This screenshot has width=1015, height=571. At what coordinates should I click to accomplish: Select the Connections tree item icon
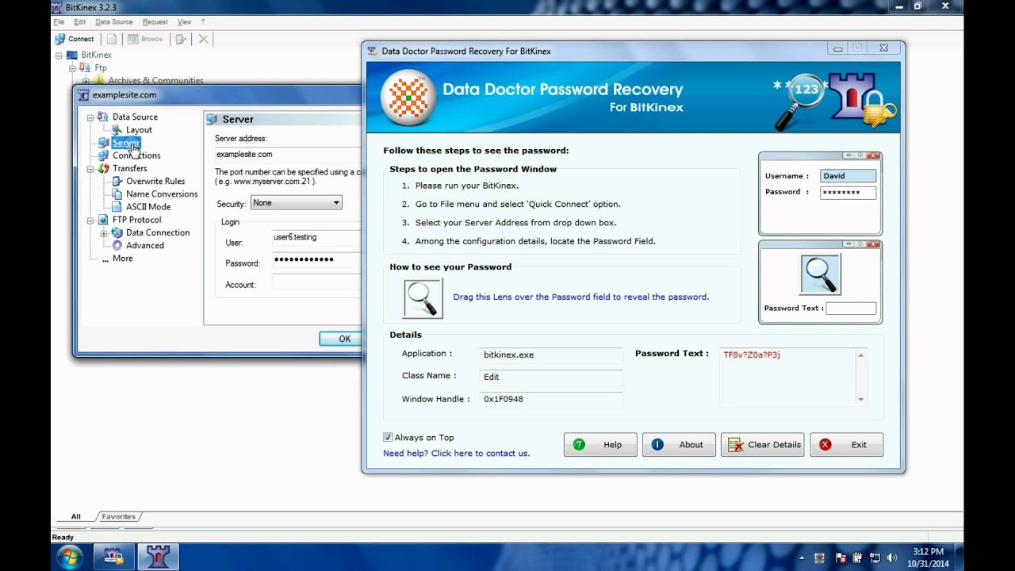pos(103,155)
